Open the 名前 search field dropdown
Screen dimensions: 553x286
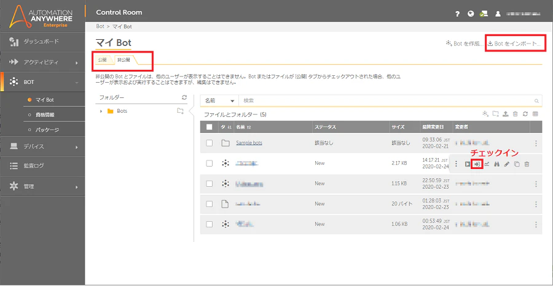click(219, 101)
